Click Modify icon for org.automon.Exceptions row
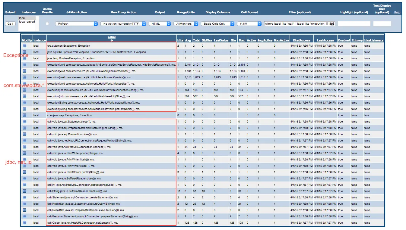 (25, 46)
